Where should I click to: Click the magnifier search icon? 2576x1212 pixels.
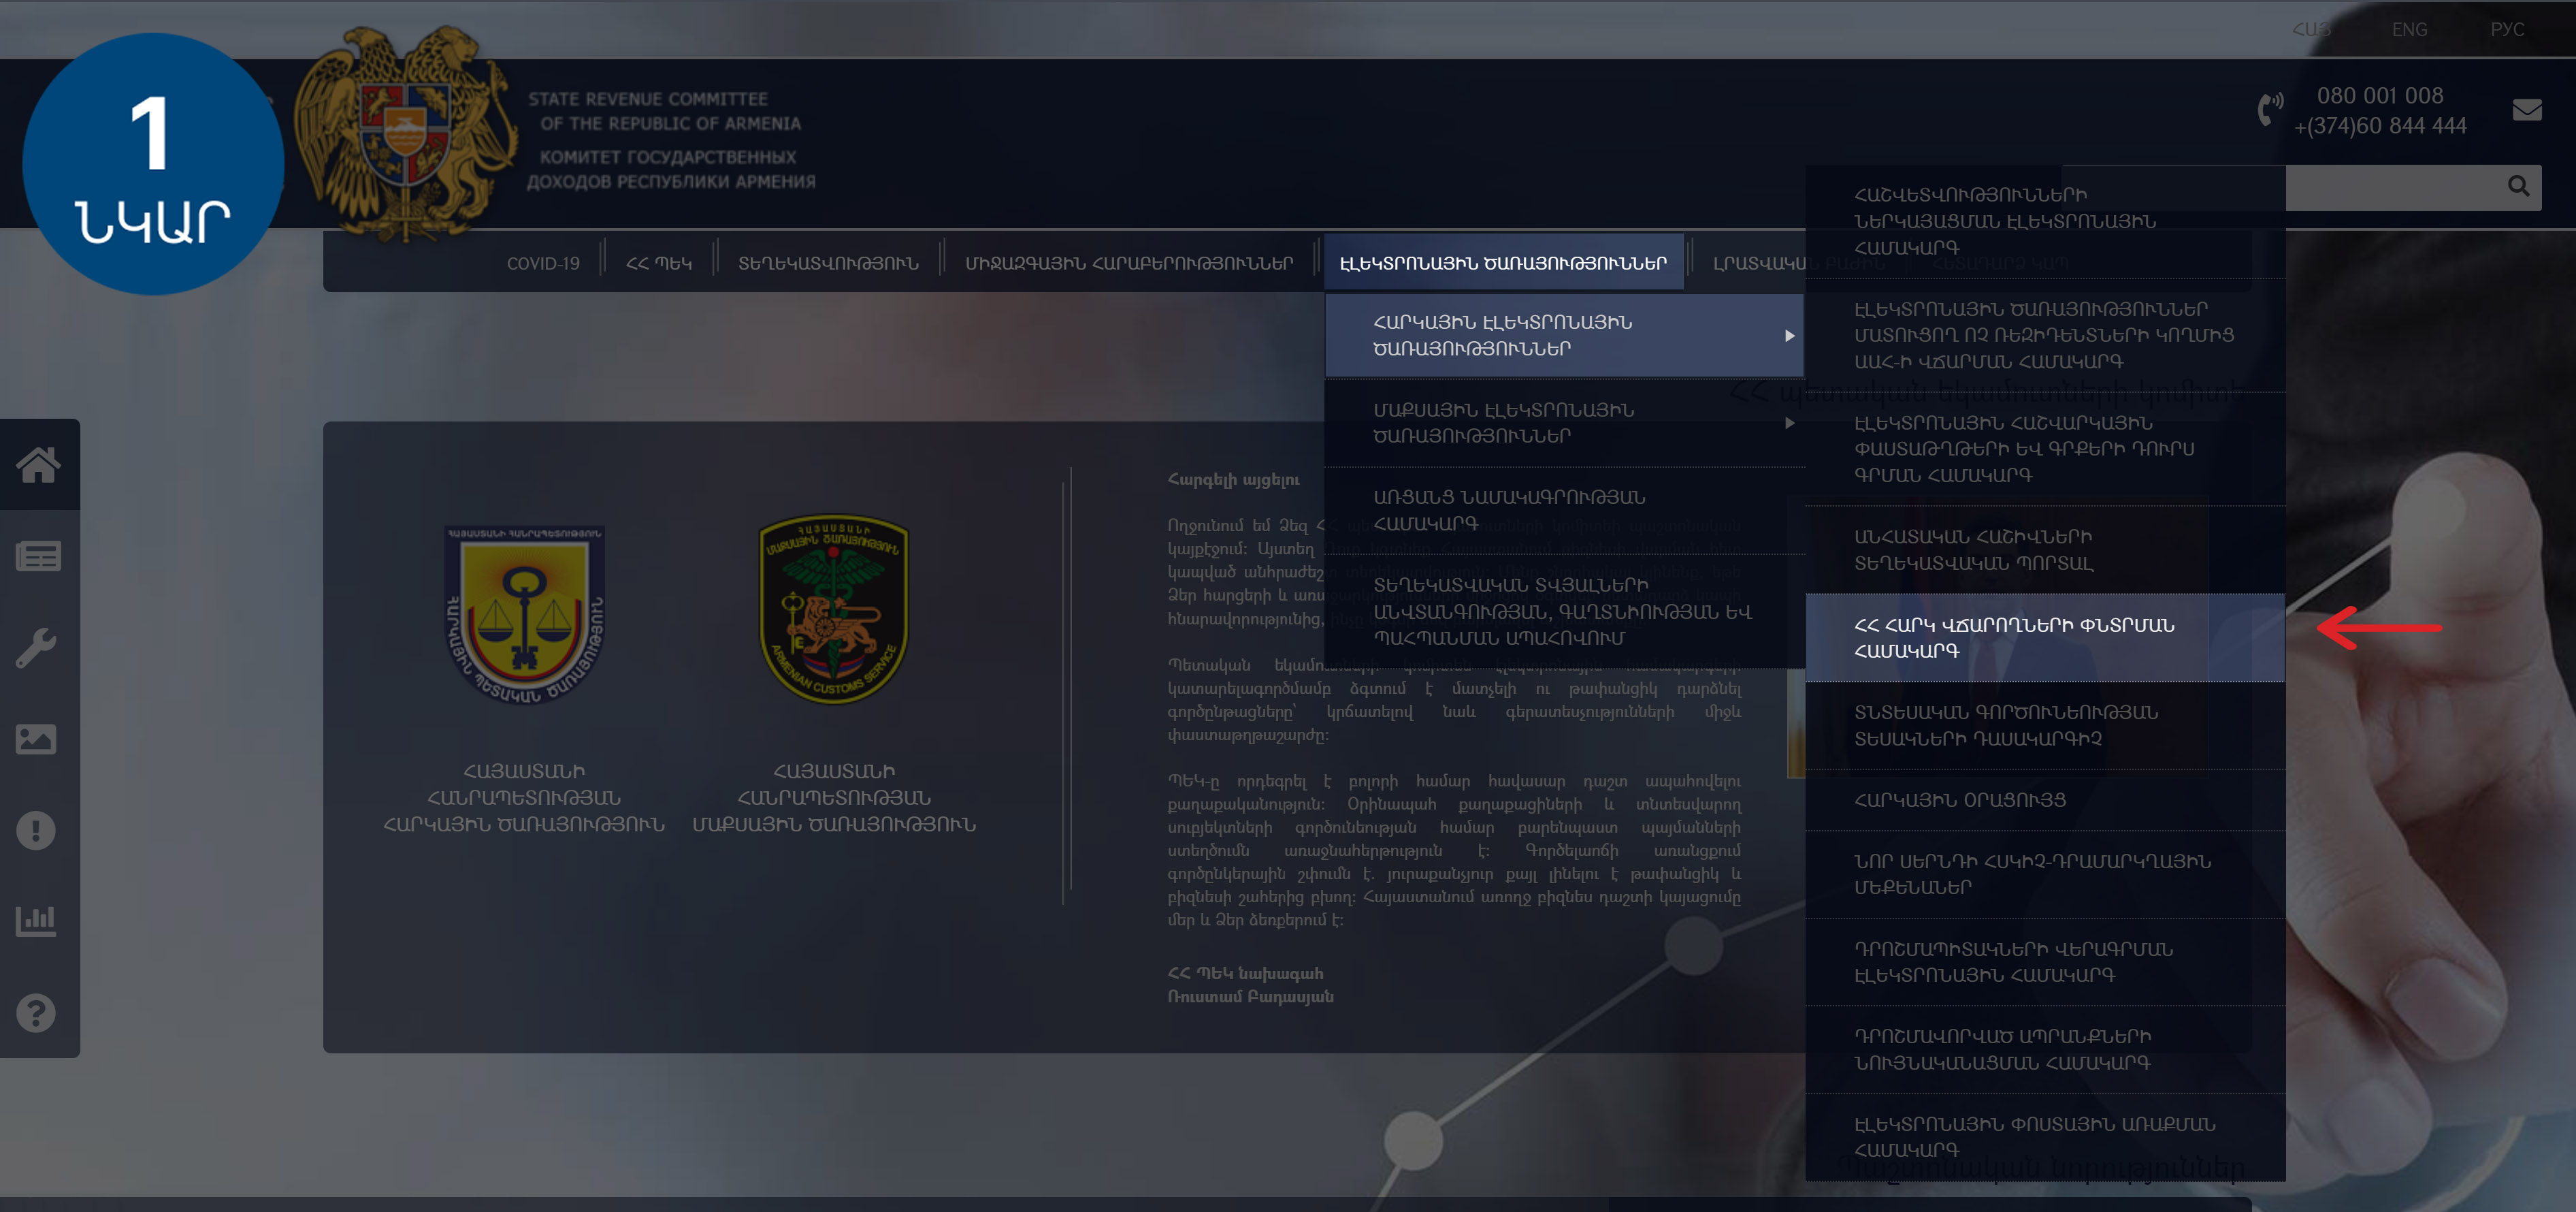coord(2518,186)
